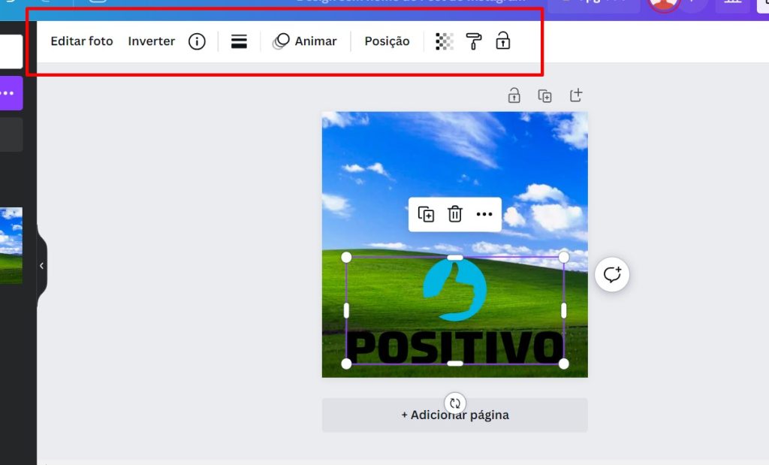Screen dimensions: 769x465
Task: Select the page thumbnail in the left sidebar
Action: coord(11,246)
